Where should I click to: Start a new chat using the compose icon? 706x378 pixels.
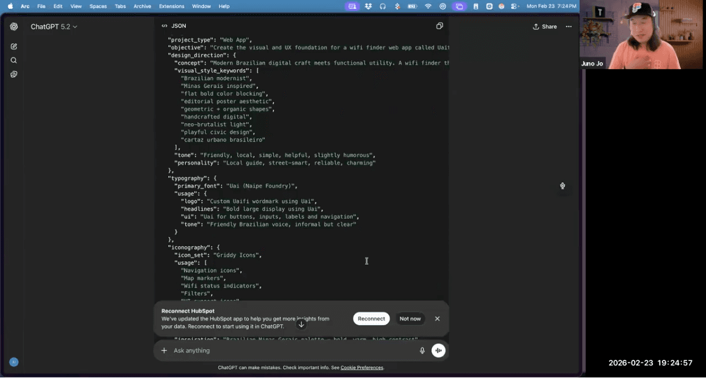pos(14,46)
